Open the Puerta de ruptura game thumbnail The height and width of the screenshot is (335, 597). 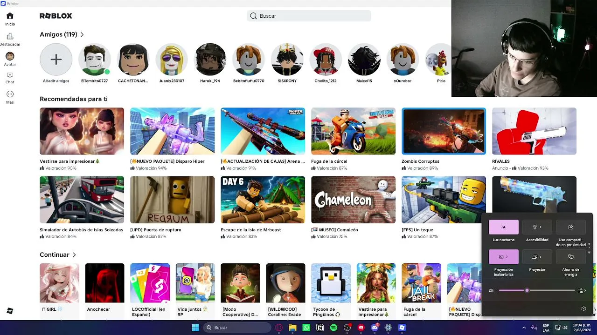[x=172, y=200]
